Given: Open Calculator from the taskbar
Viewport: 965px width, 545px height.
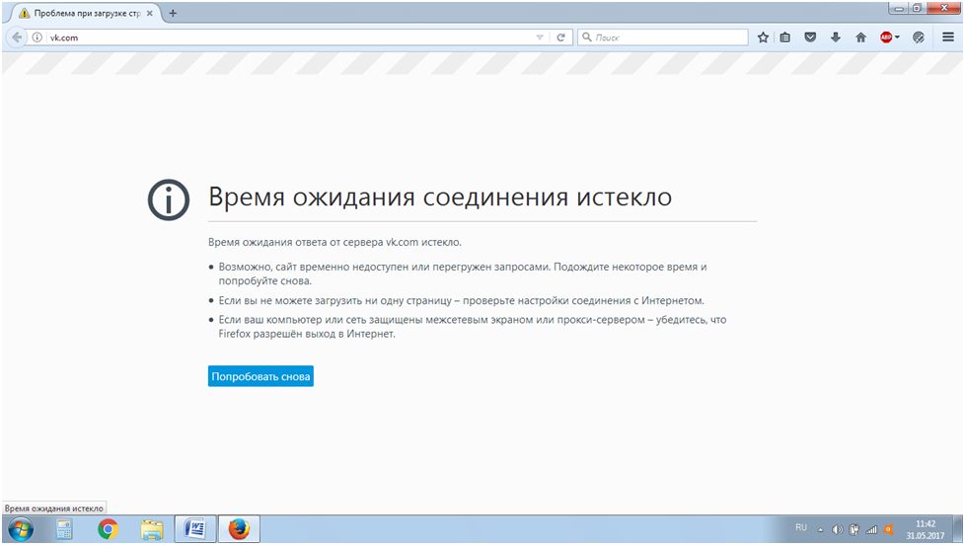Looking at the screenshot, I should click(64, 529).
